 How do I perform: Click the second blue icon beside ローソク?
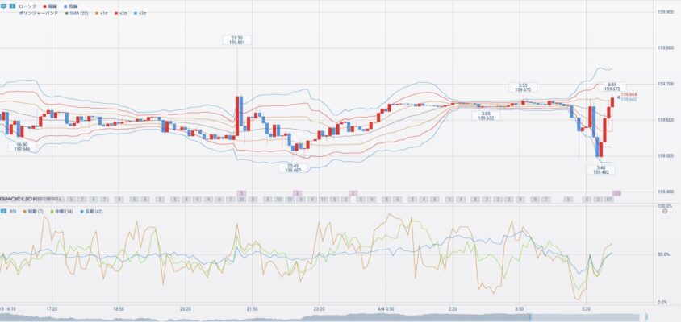(12, 6)
